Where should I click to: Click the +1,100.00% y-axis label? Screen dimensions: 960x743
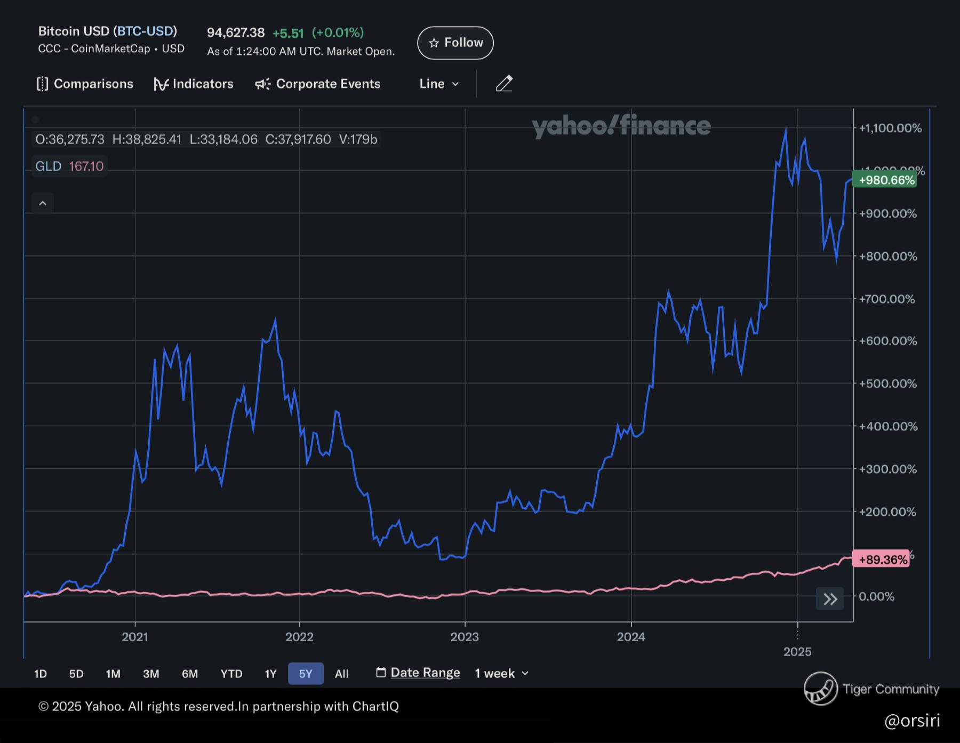coord(890,128)
